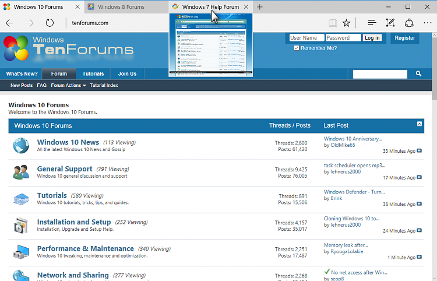Open the Installation and Setup forum link

coord(74,222)
